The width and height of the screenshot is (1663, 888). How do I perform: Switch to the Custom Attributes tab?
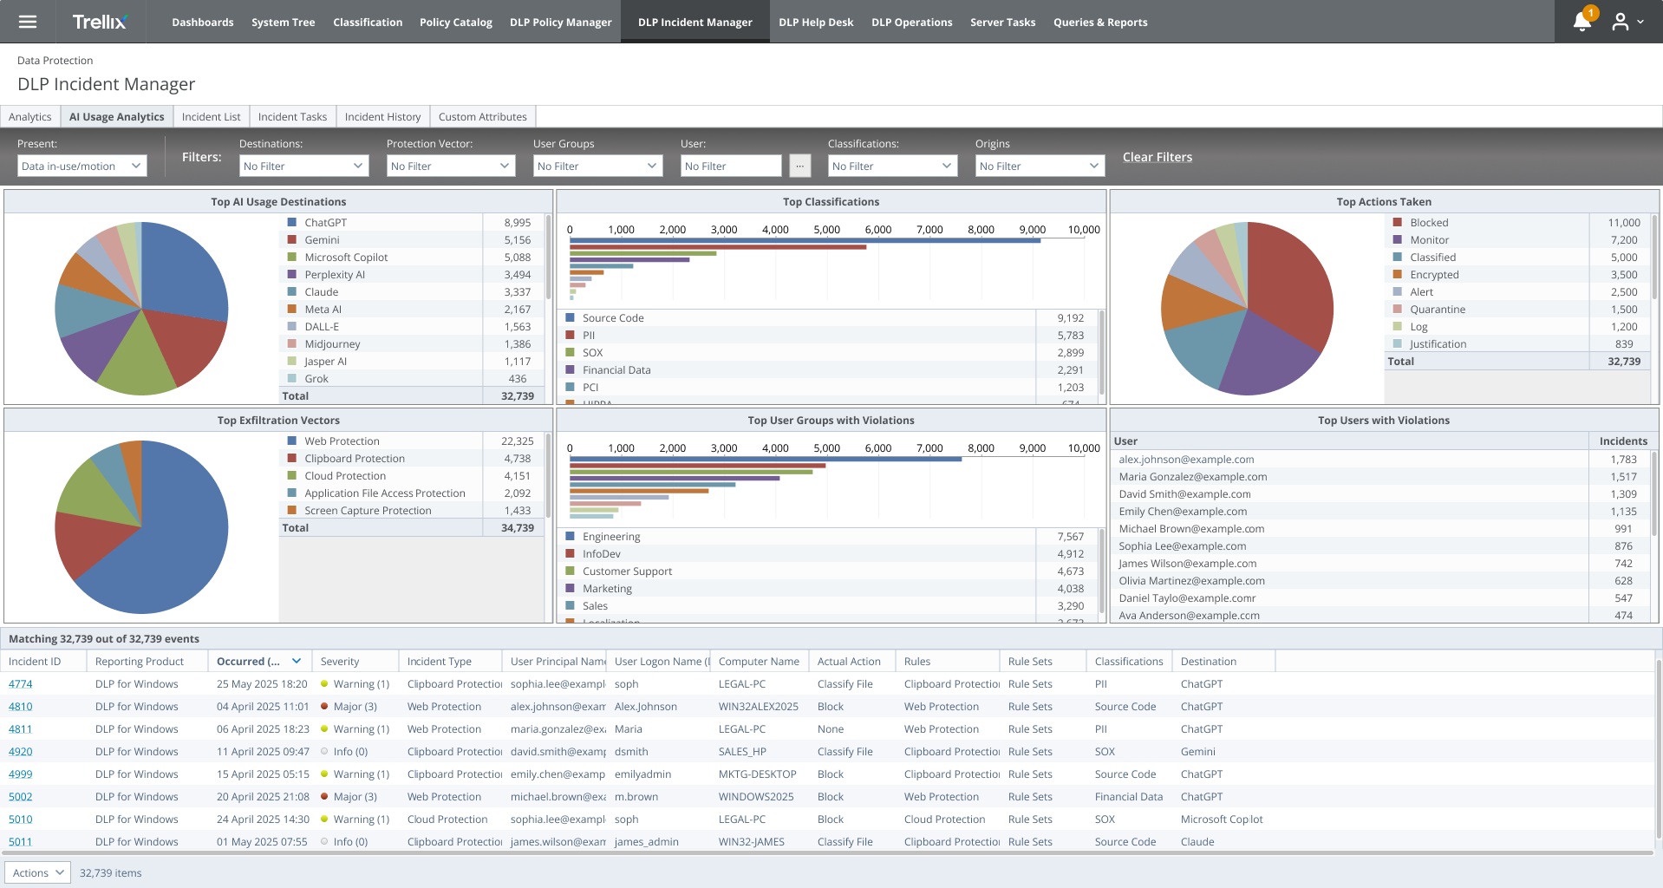point(483,117)
